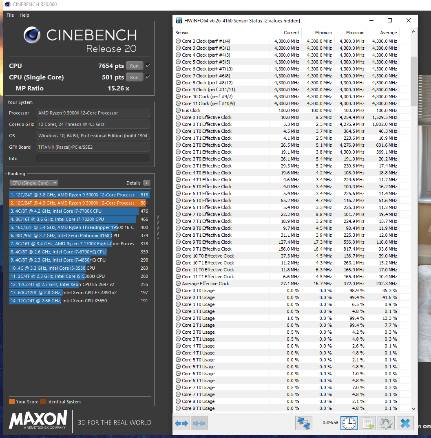This screenshot has width=431, height=438.
Task: Click the Core 6 T1 Usage label
Action: (198, 381)
